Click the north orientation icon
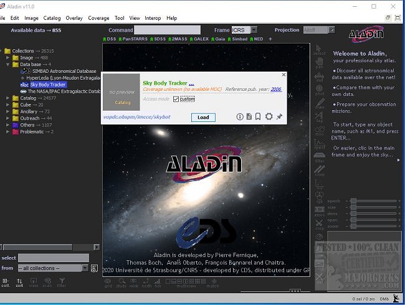Screen dimensions: 405x305 146,283
